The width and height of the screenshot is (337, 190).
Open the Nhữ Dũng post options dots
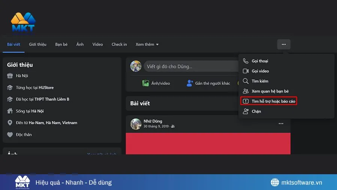pyautogui.click(x=281, y=124)
